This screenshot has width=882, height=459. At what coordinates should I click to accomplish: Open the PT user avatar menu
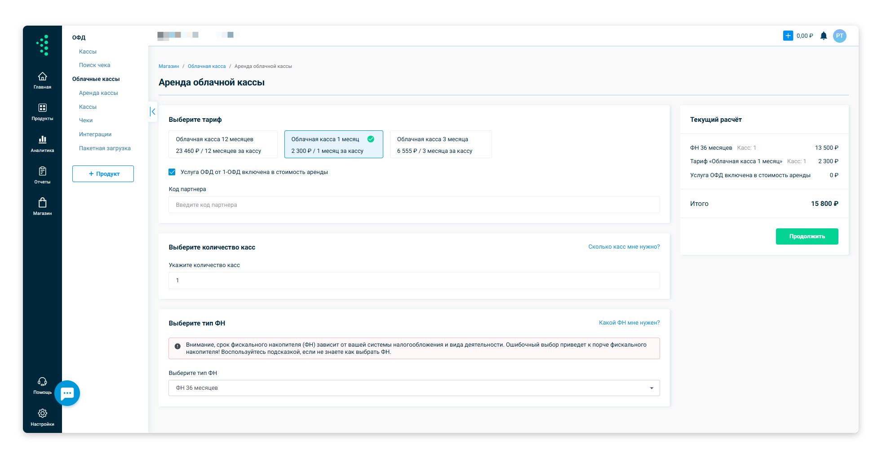pos(839,36)
